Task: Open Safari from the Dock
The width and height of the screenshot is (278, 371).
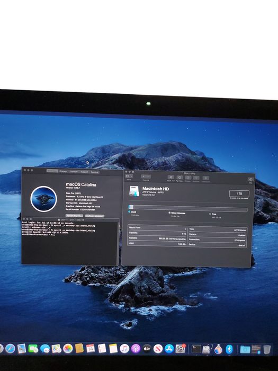Action: [x=10, y=349]
